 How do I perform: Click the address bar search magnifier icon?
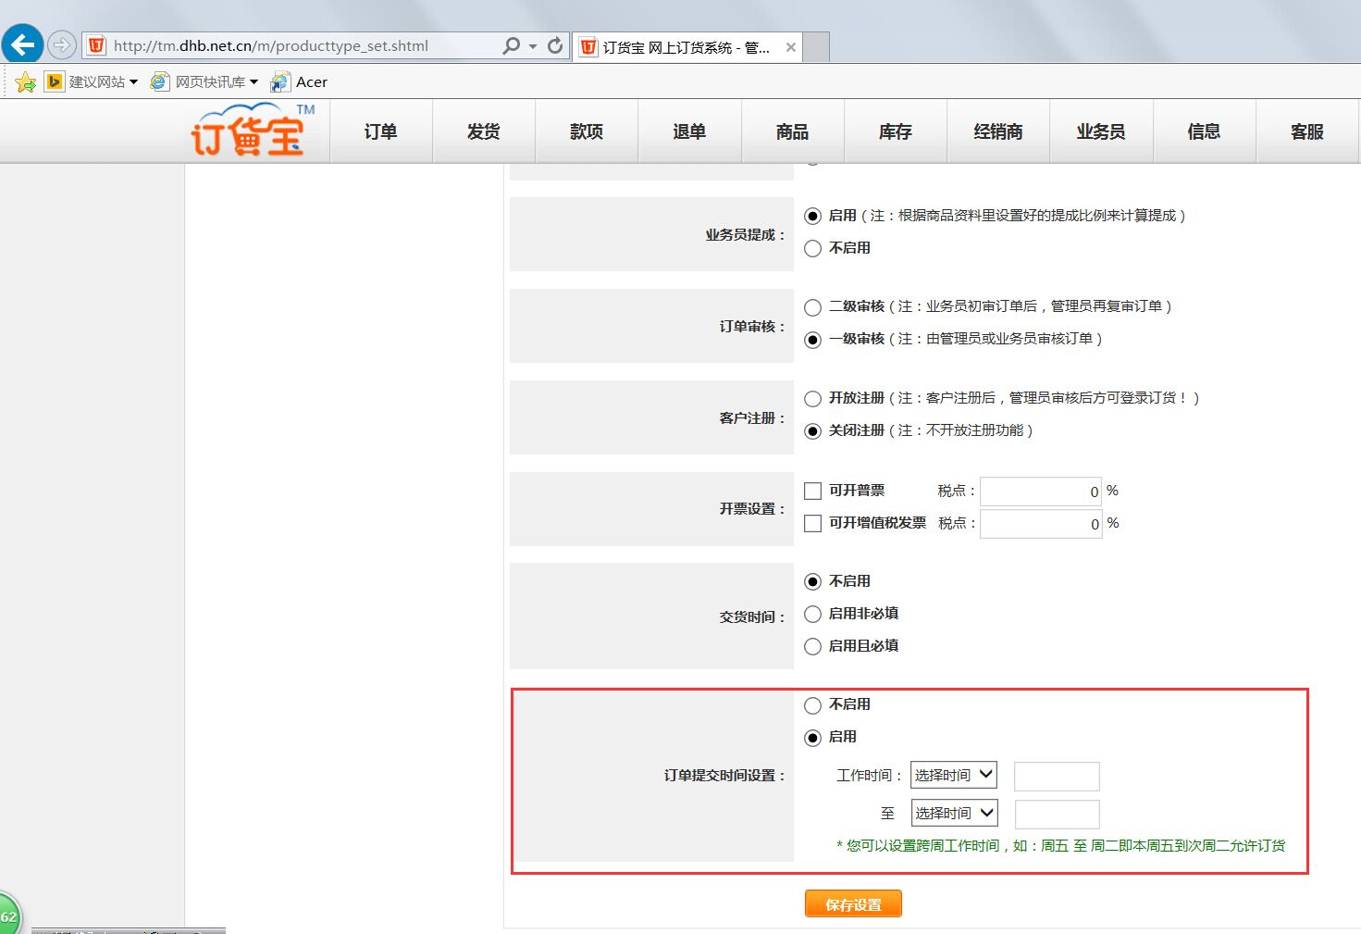(511, 45)
